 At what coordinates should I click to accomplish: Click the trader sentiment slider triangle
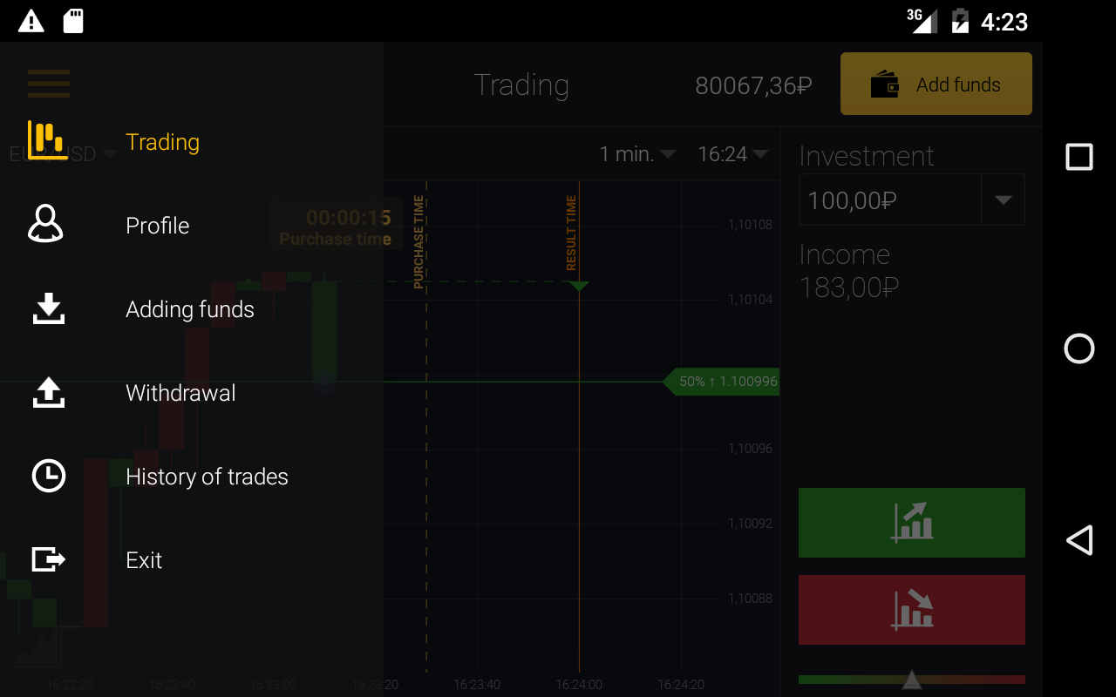[911, 679]
